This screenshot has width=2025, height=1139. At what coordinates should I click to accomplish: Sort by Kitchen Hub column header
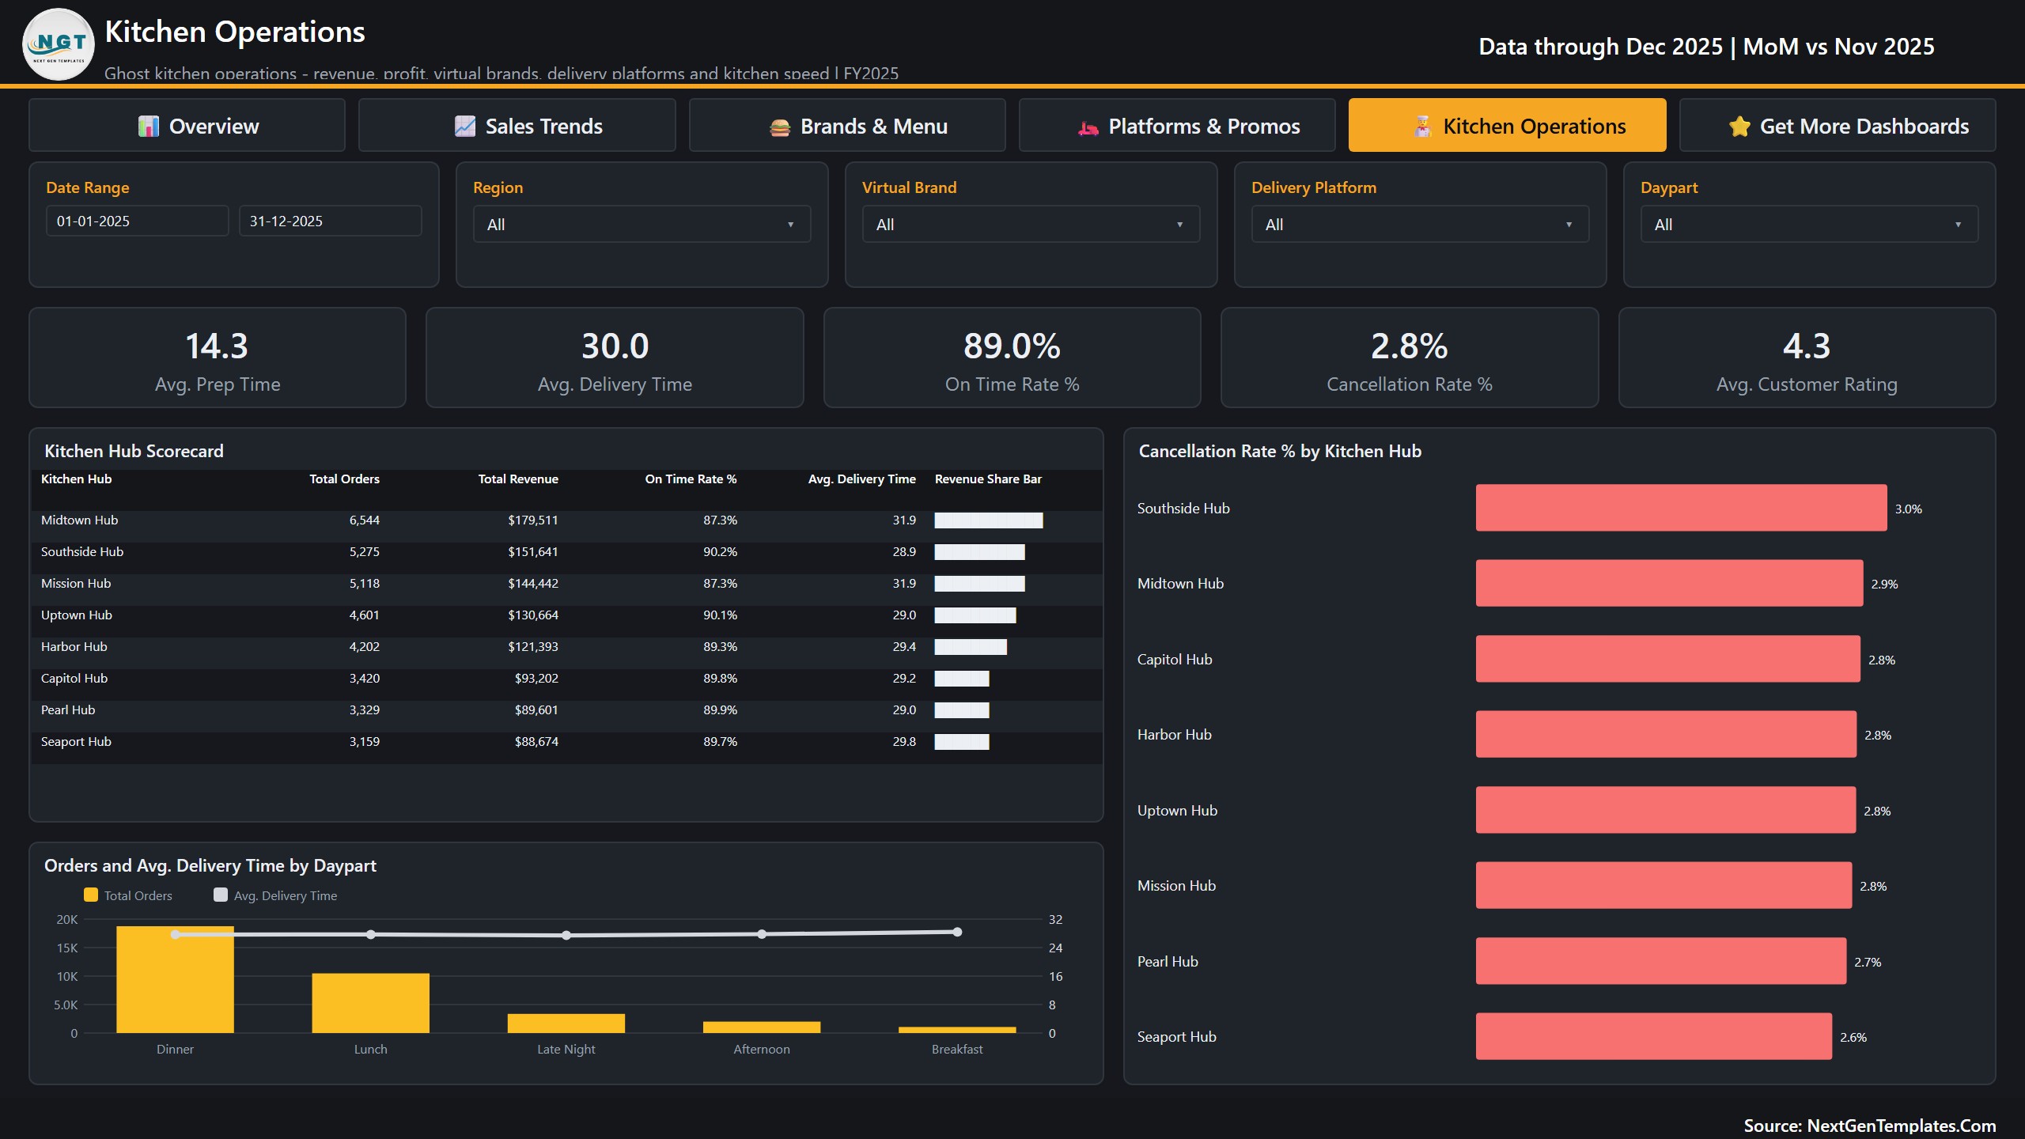click(77, 479)
